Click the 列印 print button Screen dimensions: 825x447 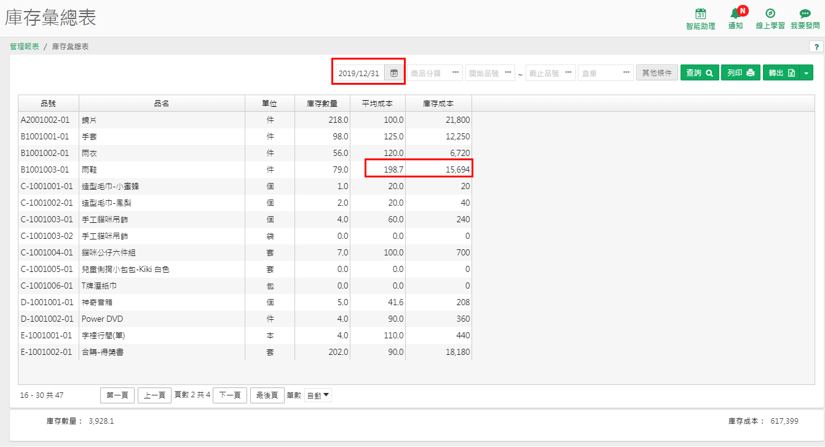point(741,72)
